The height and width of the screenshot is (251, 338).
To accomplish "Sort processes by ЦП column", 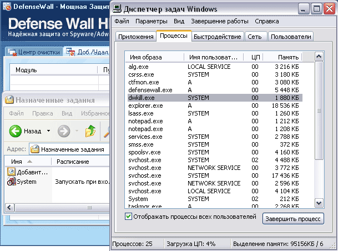I will point(253,57).
